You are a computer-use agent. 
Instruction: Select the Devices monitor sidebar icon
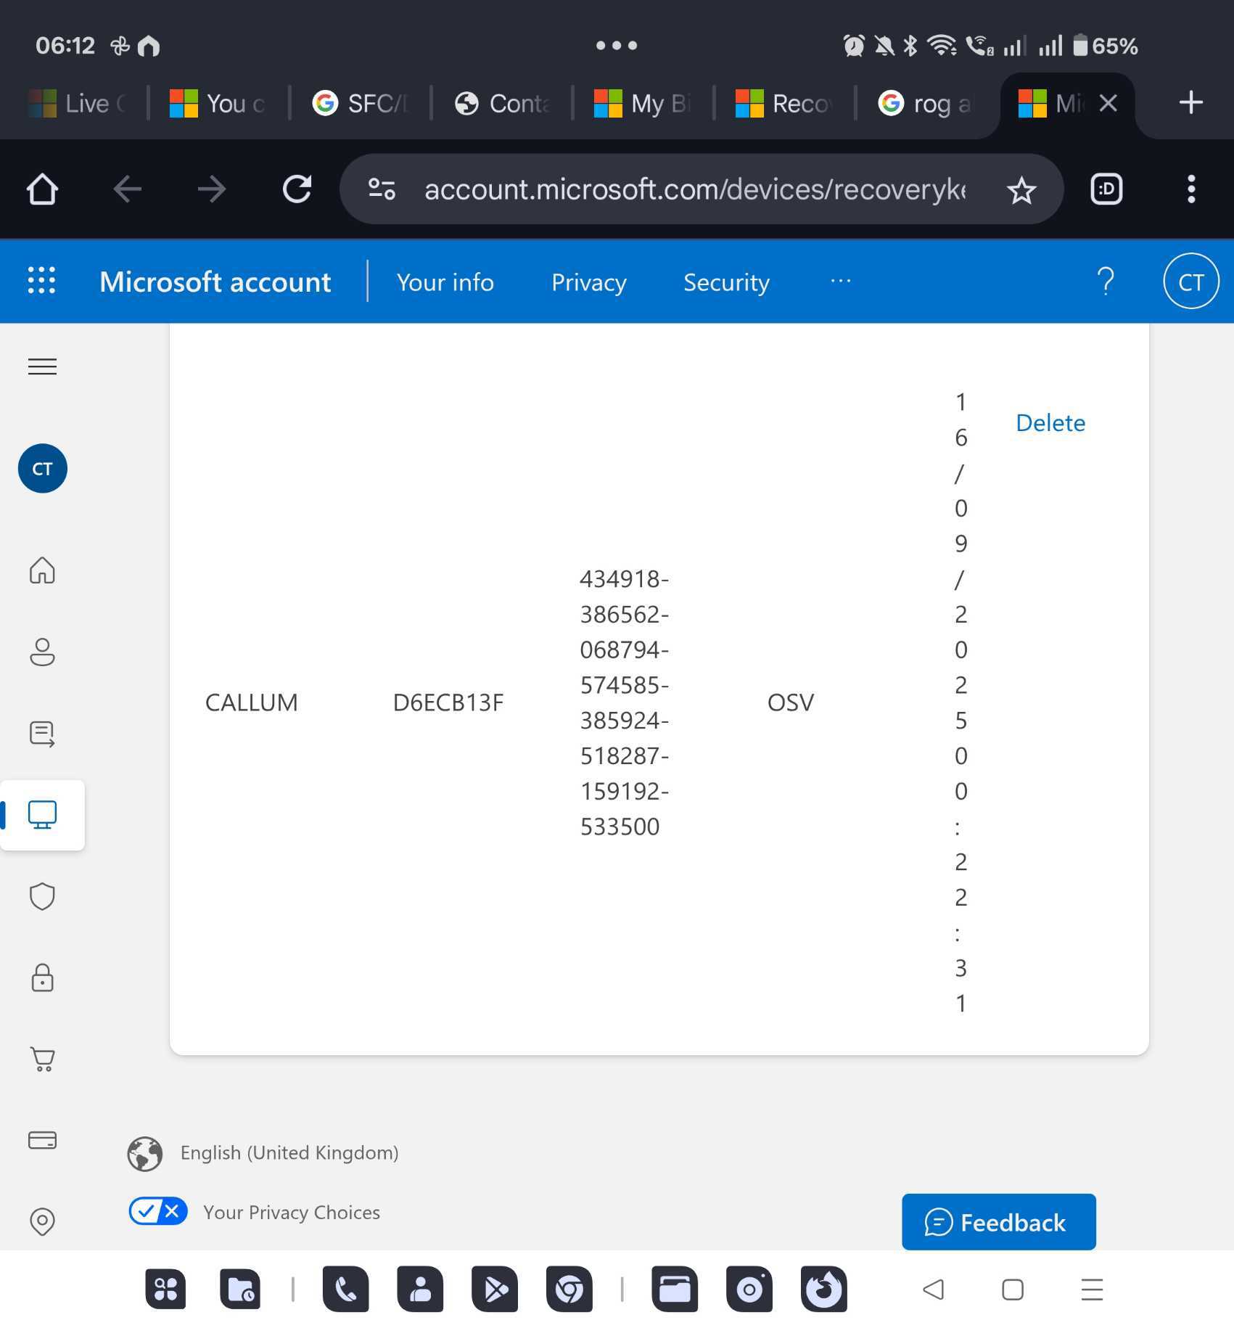tap(42, 815)
